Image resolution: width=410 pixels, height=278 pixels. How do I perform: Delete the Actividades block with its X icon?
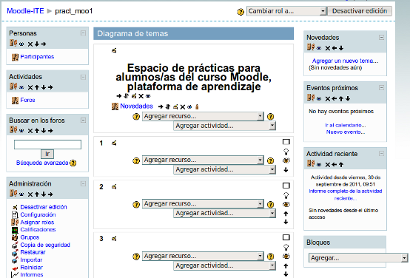tap(30, 87)
